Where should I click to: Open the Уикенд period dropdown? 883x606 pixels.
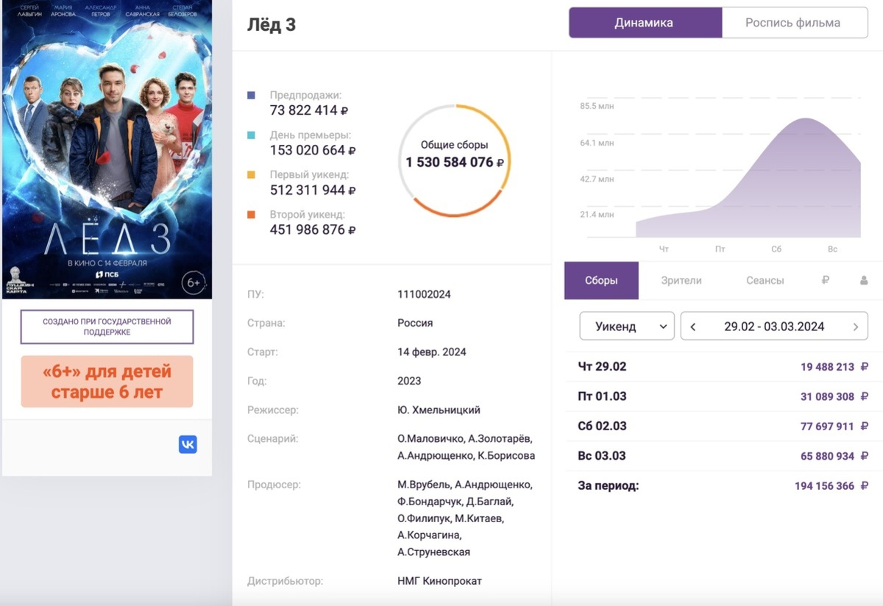tap(627, 327)
